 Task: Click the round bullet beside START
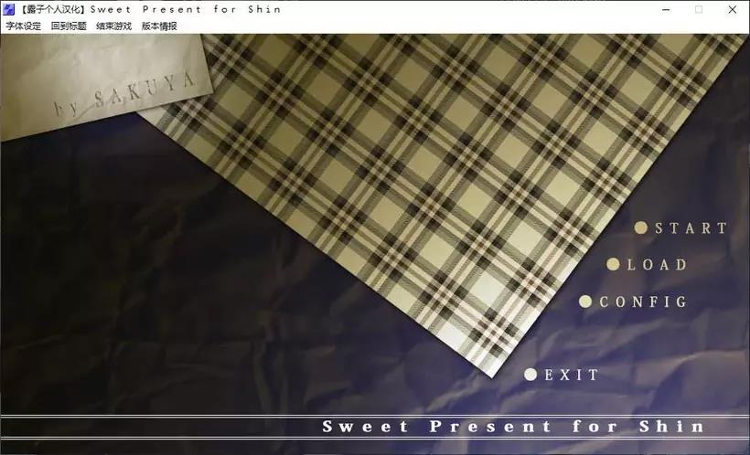[x=641, y=227]
